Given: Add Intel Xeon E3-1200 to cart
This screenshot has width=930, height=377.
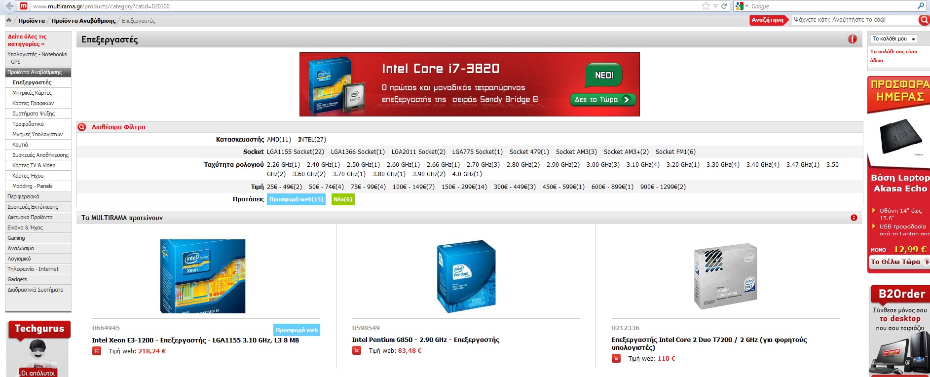Looking at the screenshot, I should 97,351.
